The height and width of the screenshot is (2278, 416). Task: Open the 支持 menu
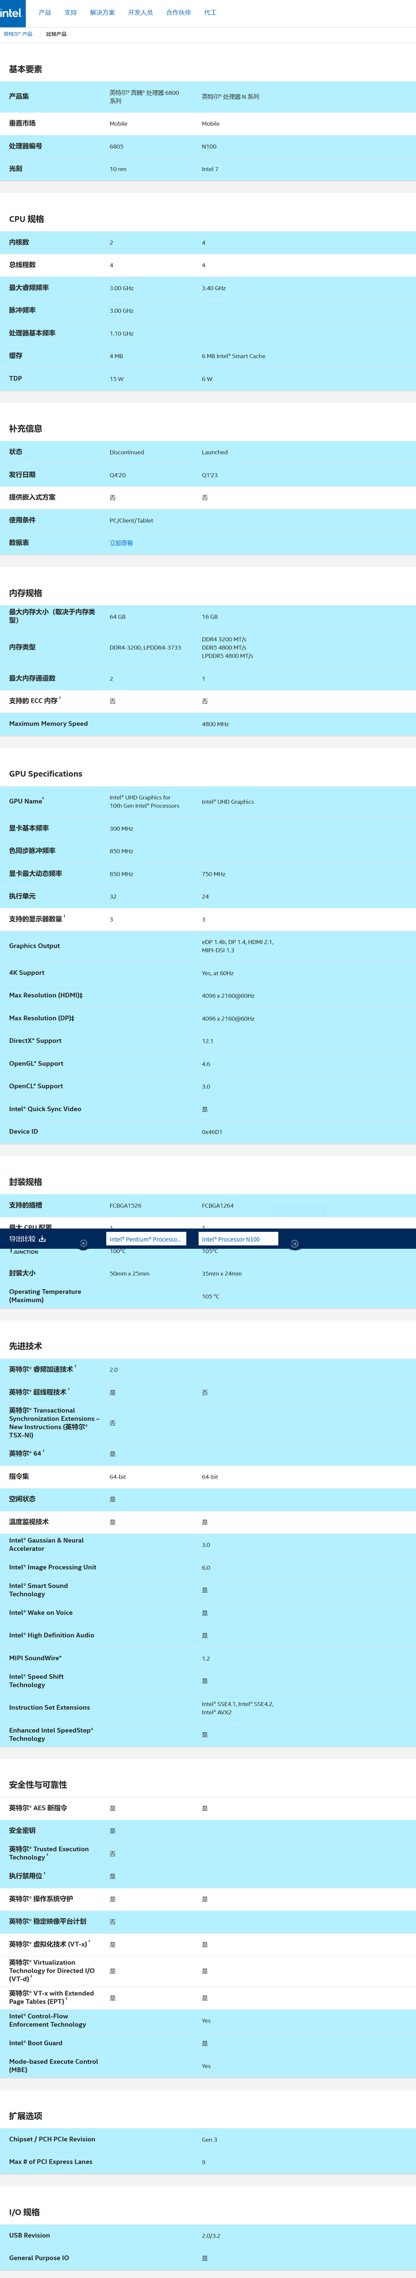(x=70, y=12)
